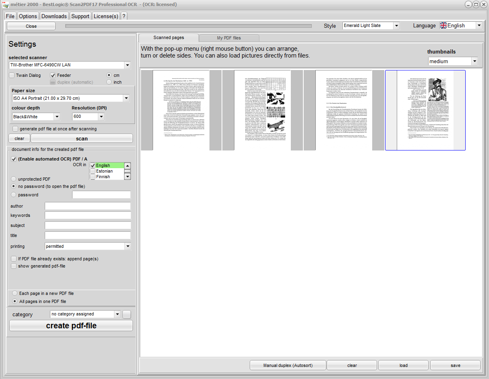Open the thumbnails size dropdown

474,62
